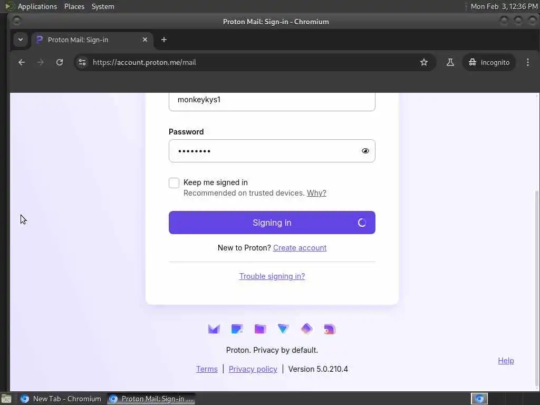
Task: Open a new browser tab
Action: click(164, 40)
